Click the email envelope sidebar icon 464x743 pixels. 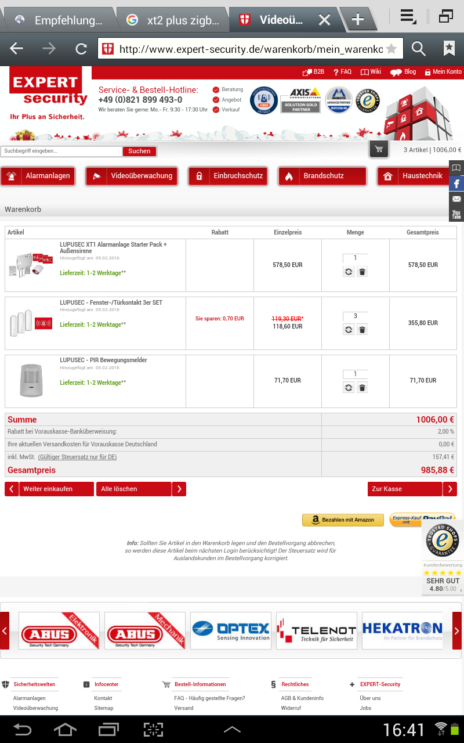click(x=456, y=199)
